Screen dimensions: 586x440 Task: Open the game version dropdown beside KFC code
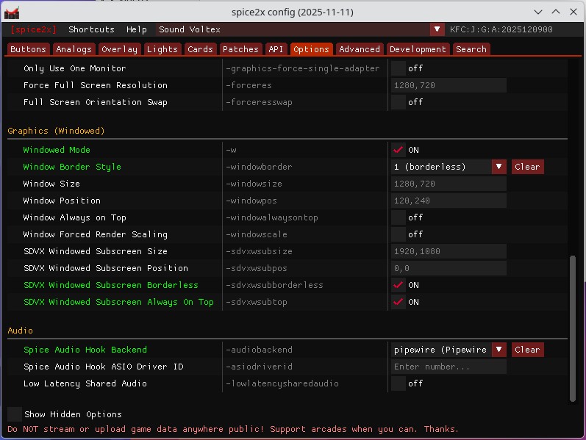437,29
